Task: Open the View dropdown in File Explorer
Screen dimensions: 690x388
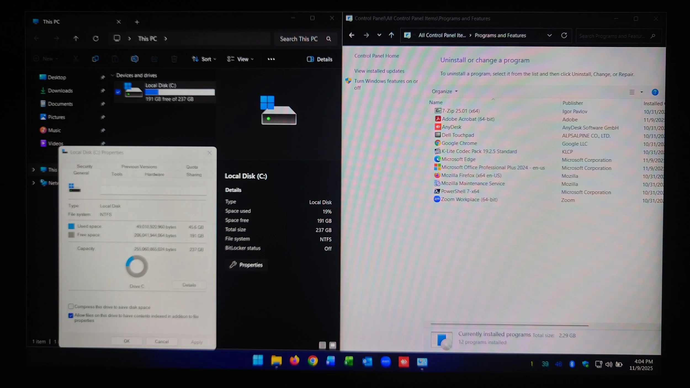Action: click(240, 59)
